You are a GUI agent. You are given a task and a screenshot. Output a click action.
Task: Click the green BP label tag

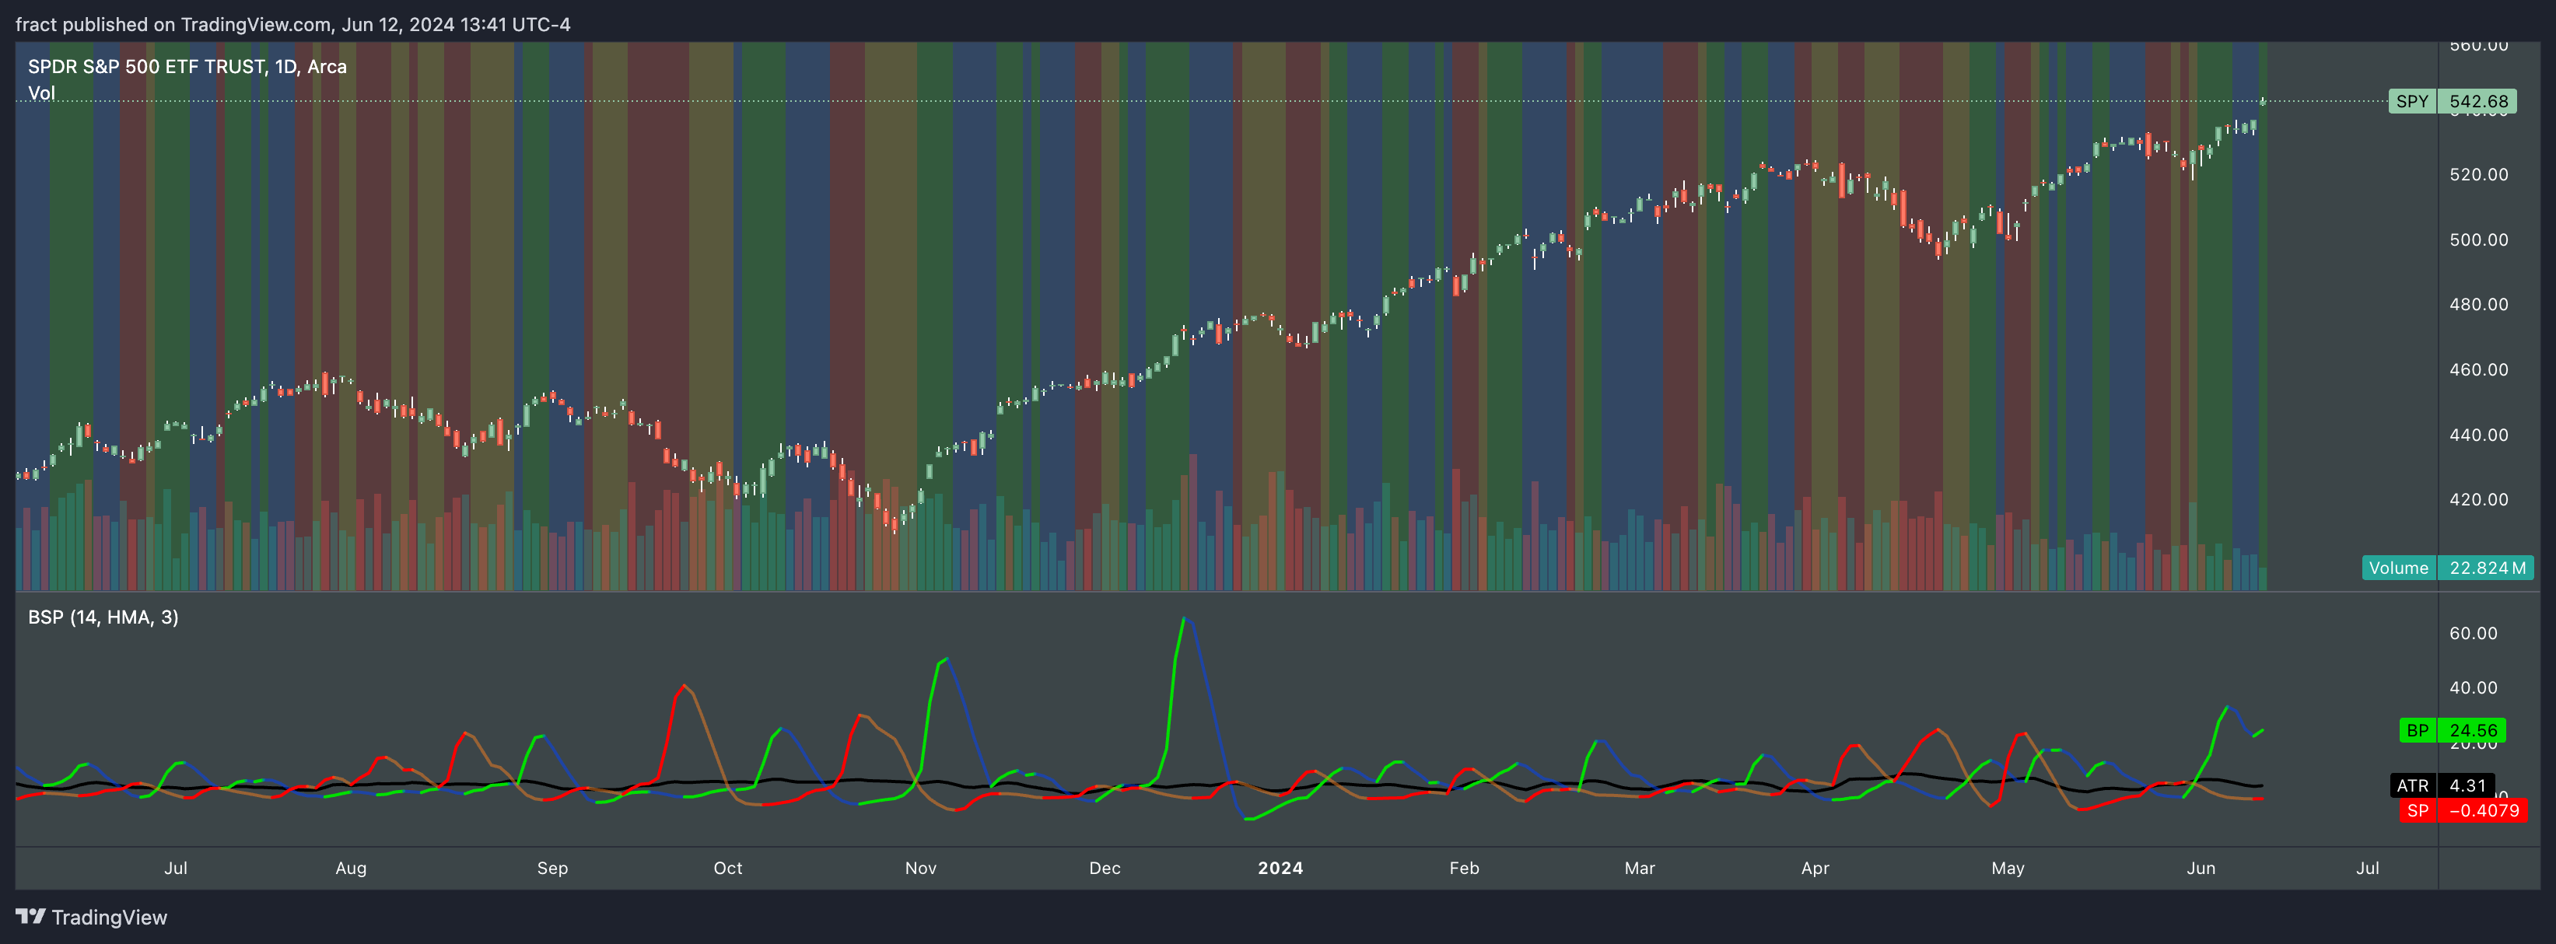coord(2417,731)
